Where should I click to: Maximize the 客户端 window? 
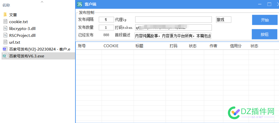269,4
